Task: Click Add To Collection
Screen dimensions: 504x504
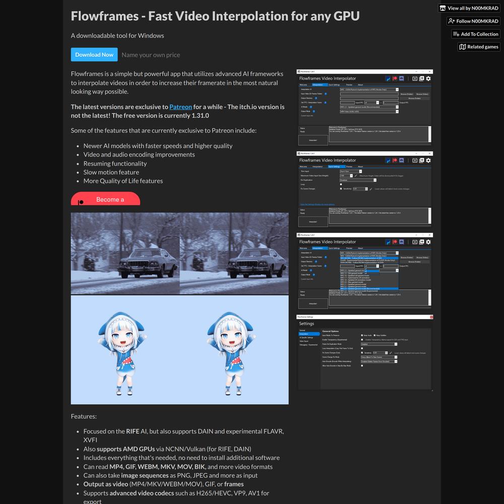Action: 475,34
